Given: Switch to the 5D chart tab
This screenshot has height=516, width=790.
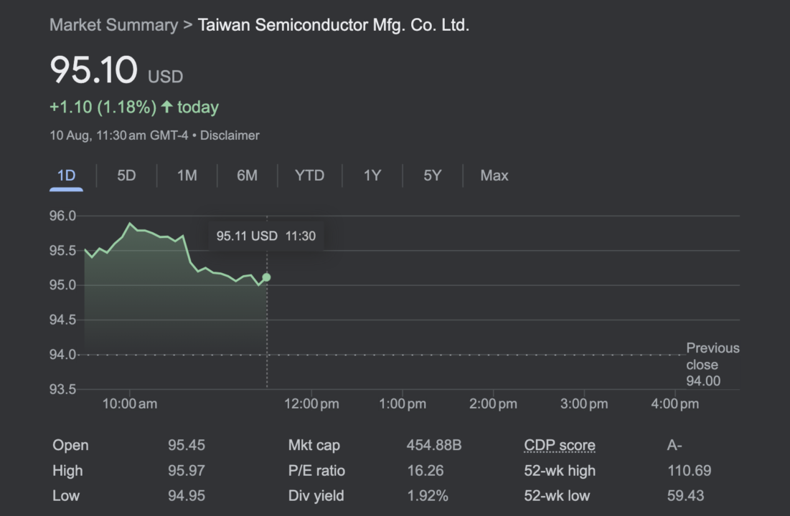Looking at the screenshot, I should pyautogui.click(x=126, y=176).
